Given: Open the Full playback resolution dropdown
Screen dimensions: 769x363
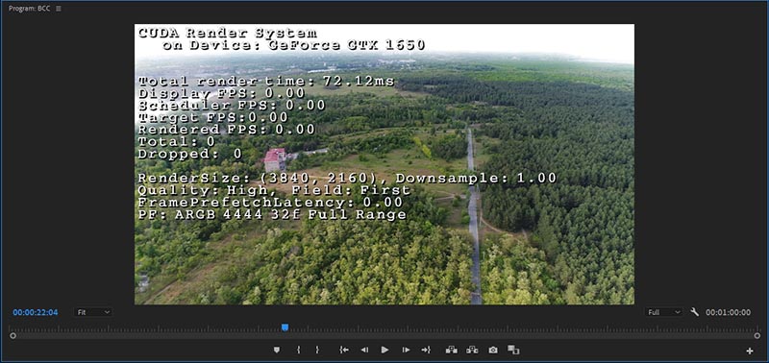Looking at the screenshot, I should tap(663, 312).
